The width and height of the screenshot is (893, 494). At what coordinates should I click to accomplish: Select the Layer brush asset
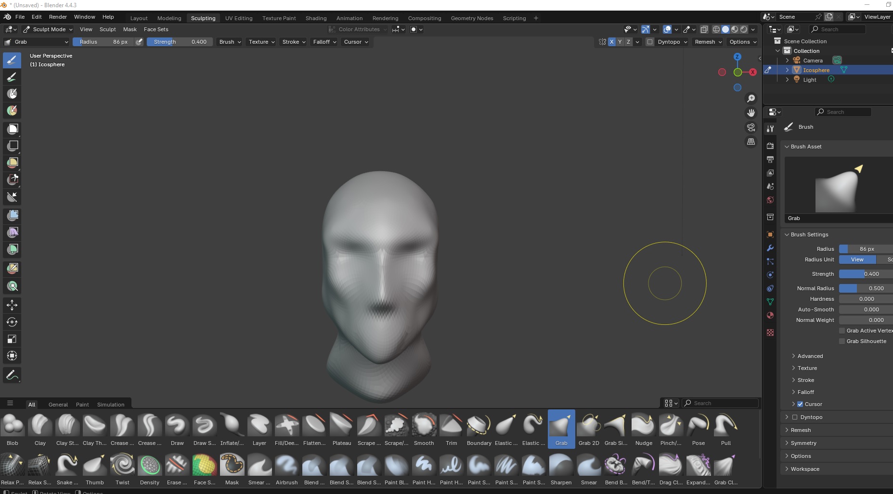coord(259,429)
